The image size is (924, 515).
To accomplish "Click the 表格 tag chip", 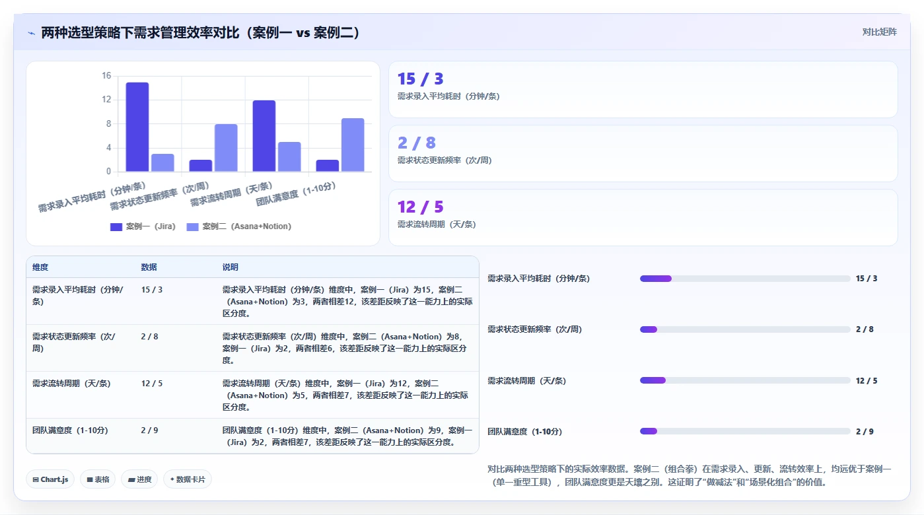I will [98, 479].
